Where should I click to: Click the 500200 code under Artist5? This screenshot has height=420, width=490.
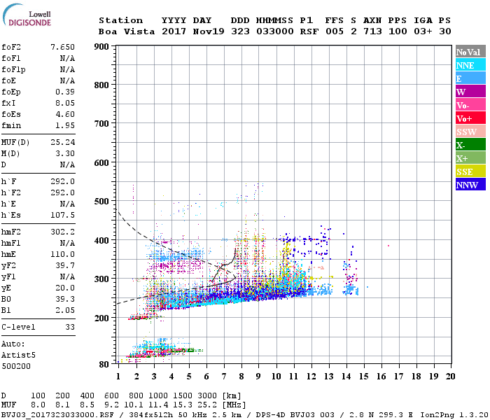[16, 366]
